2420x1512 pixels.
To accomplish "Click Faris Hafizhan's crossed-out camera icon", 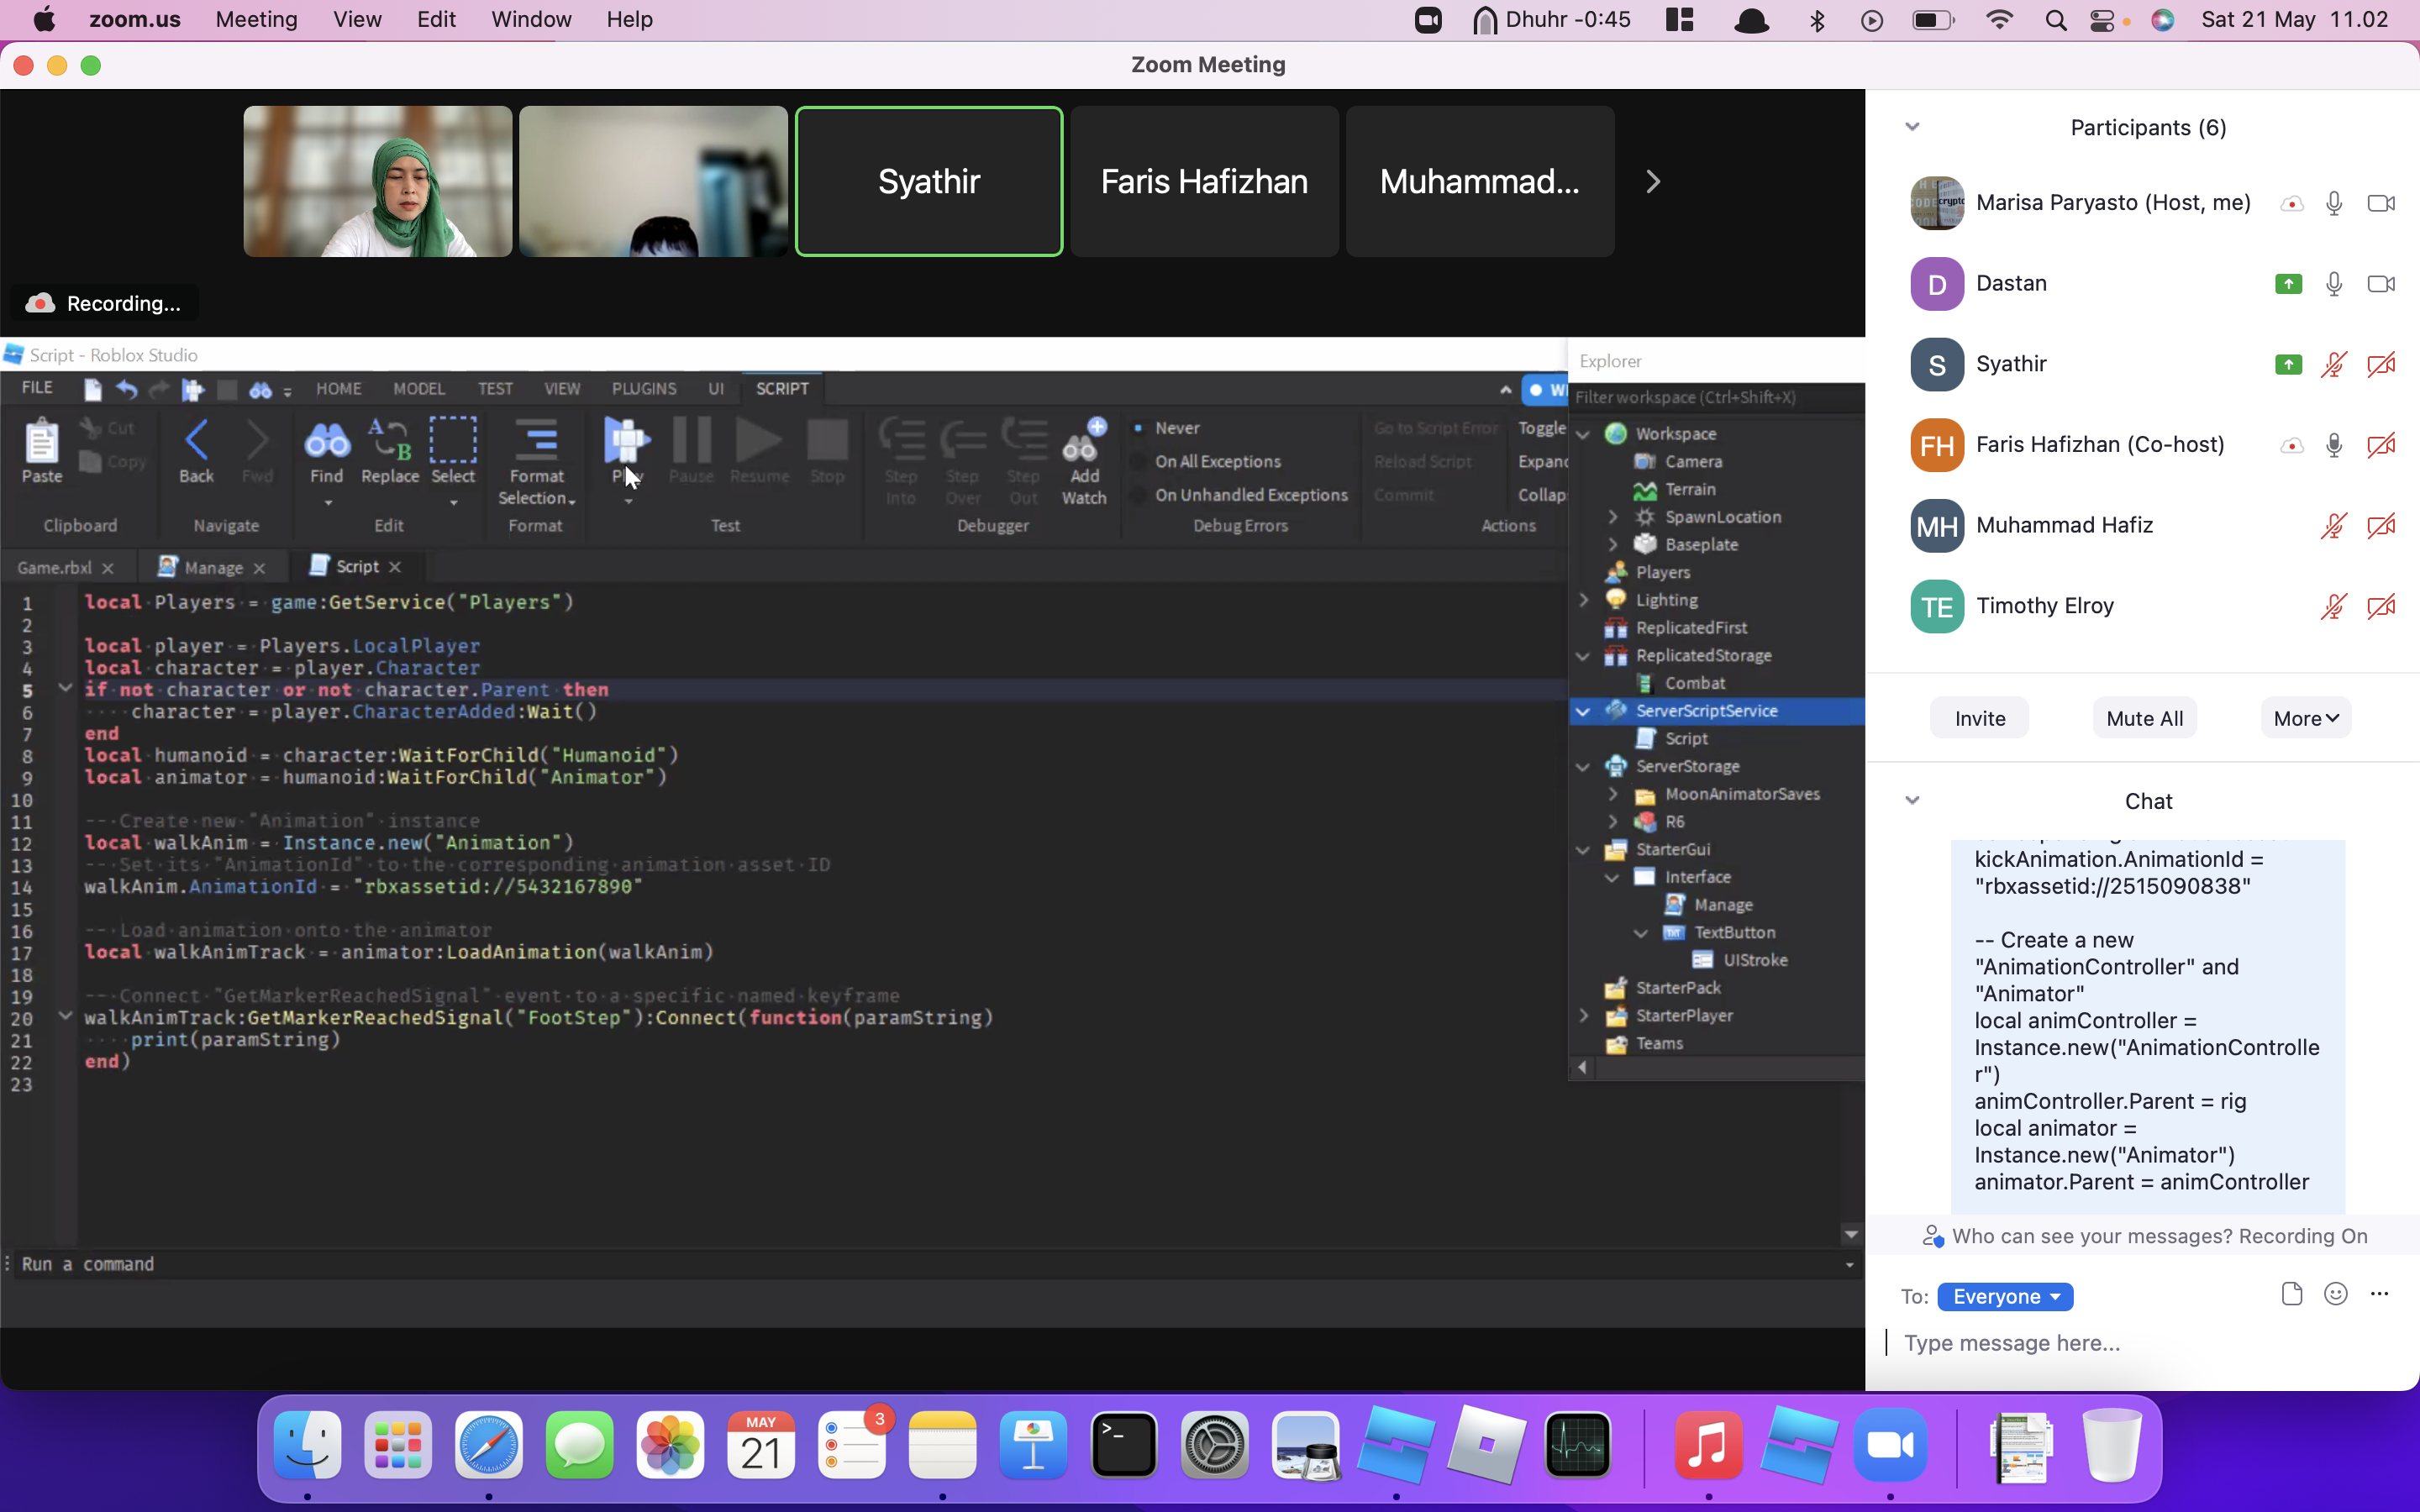I will pyautogui.click(x=2381, y=445).
